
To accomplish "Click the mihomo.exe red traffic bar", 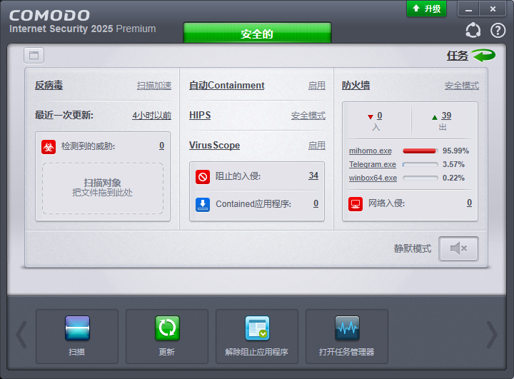I will [420, 151].
